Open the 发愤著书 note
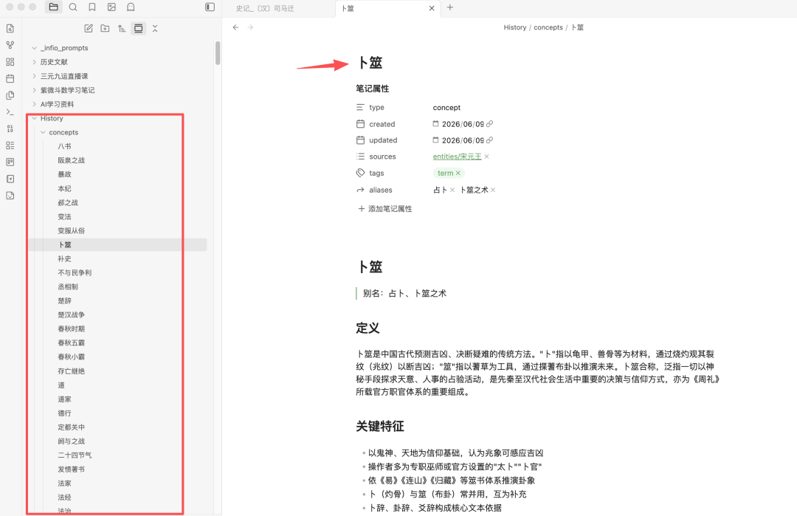797x516 pixels. point(71,469)
